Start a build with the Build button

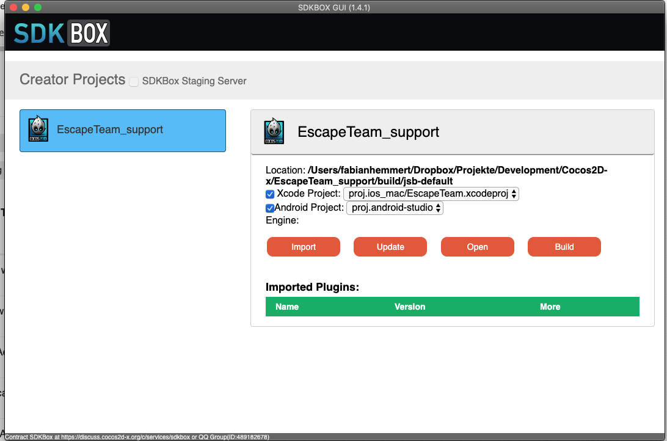[564, 247]
